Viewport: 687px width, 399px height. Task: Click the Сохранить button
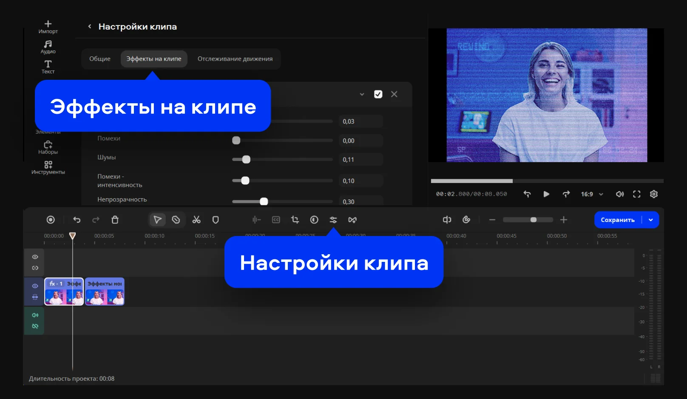click(617, 220)
